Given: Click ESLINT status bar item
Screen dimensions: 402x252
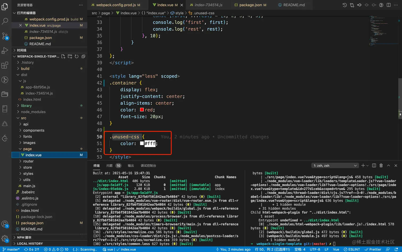Looking at the screenshot, I should pyautogui.click(x=352, y=249).
